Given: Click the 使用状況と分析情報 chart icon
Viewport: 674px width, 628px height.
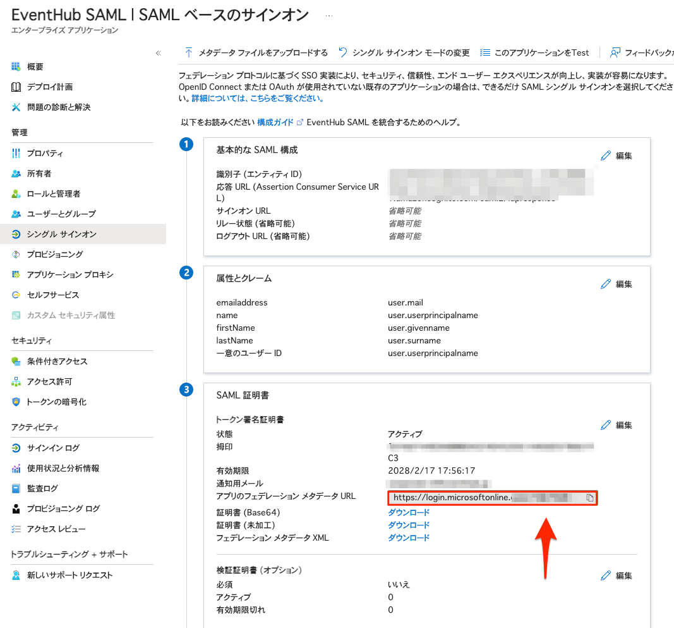Looking at the screenshot, I should click(x=16, y=468).
